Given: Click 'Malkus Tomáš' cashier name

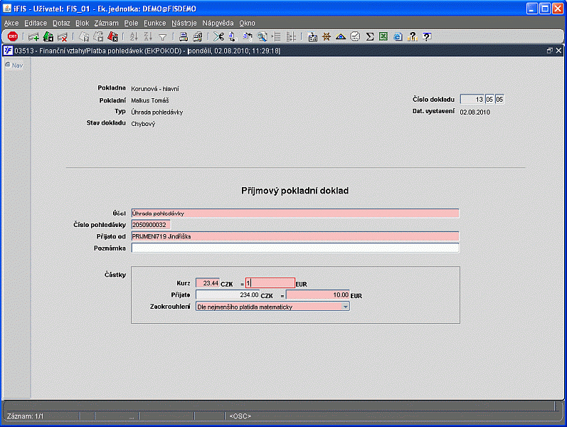Looking at the screenshot, I should pos(149,100).
